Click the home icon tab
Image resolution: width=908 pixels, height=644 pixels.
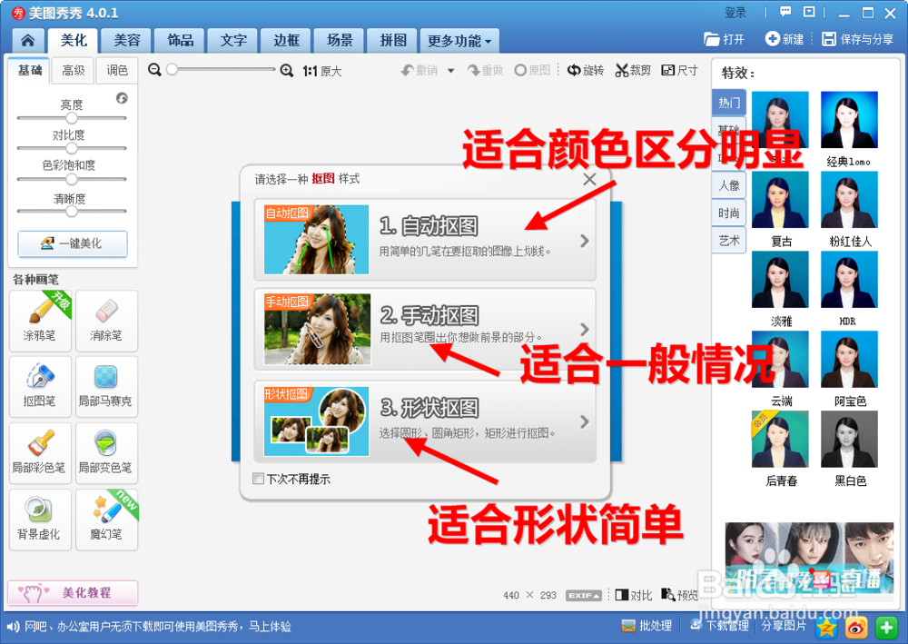click(28, 41)
